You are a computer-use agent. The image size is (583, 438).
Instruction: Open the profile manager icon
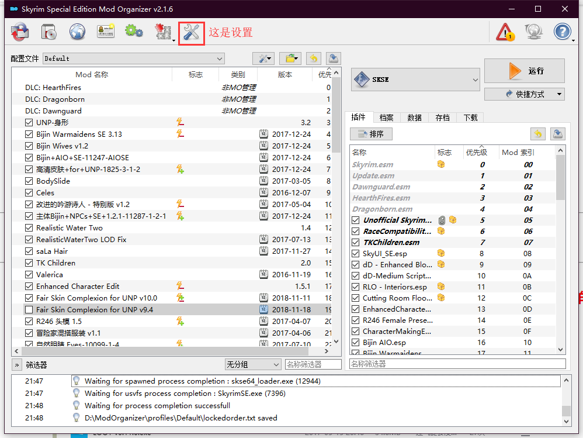pyautogui.click(x=106, y=31)
